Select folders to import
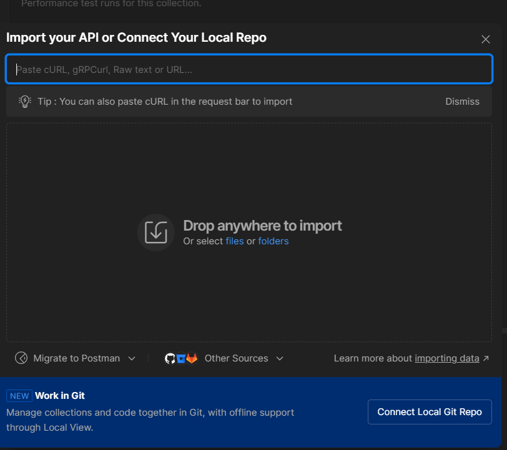The image size is (507, 450). pyautogui.click(x=273, y=241)
